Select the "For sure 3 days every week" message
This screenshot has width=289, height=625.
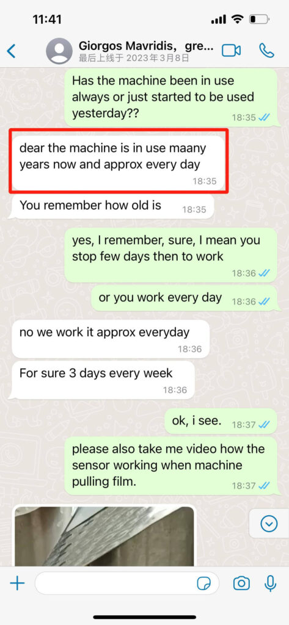pyautogui.click(x=103, y=380)
